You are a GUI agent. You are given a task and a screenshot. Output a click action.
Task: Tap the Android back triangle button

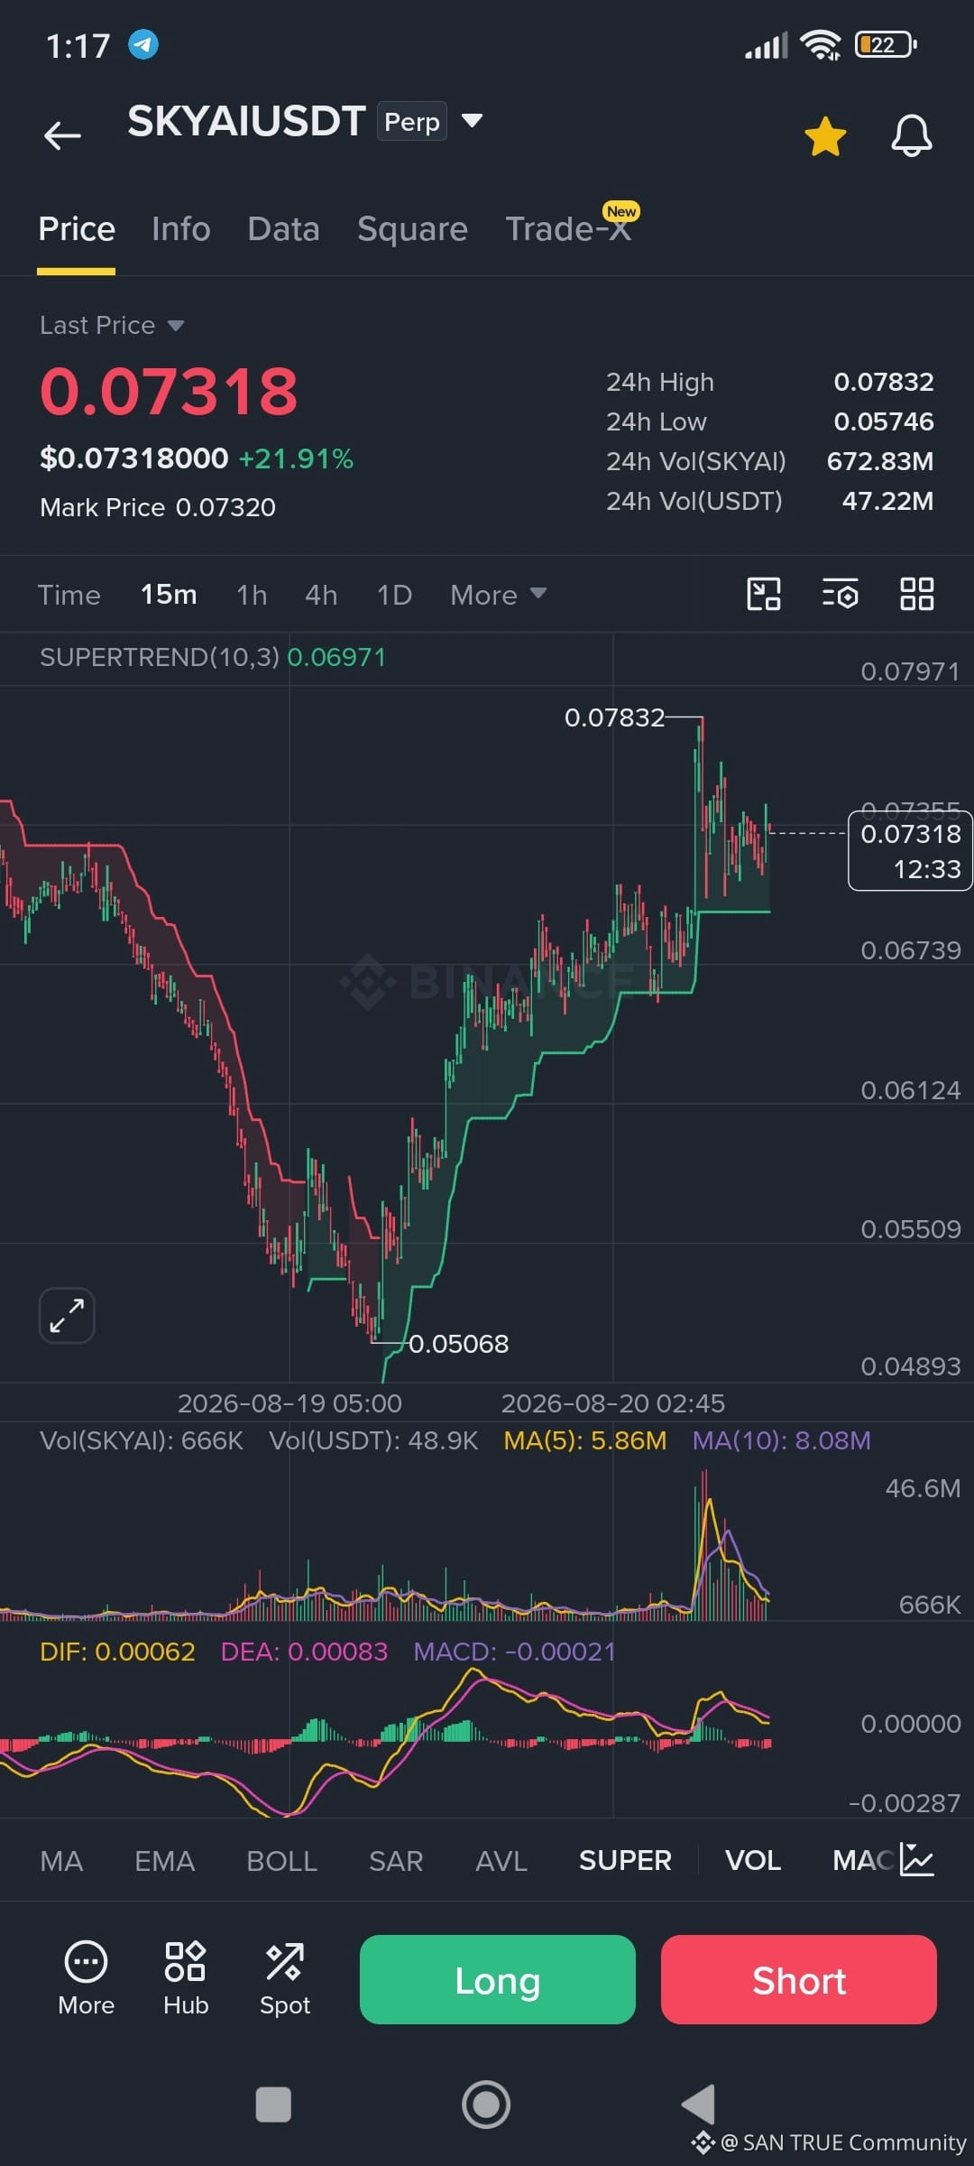(x=699, y=2105)
